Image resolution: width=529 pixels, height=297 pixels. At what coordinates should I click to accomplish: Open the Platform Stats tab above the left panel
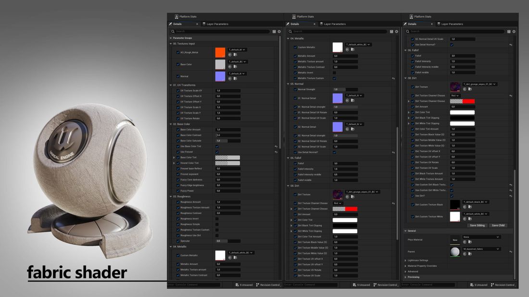(x=186, y=16)
